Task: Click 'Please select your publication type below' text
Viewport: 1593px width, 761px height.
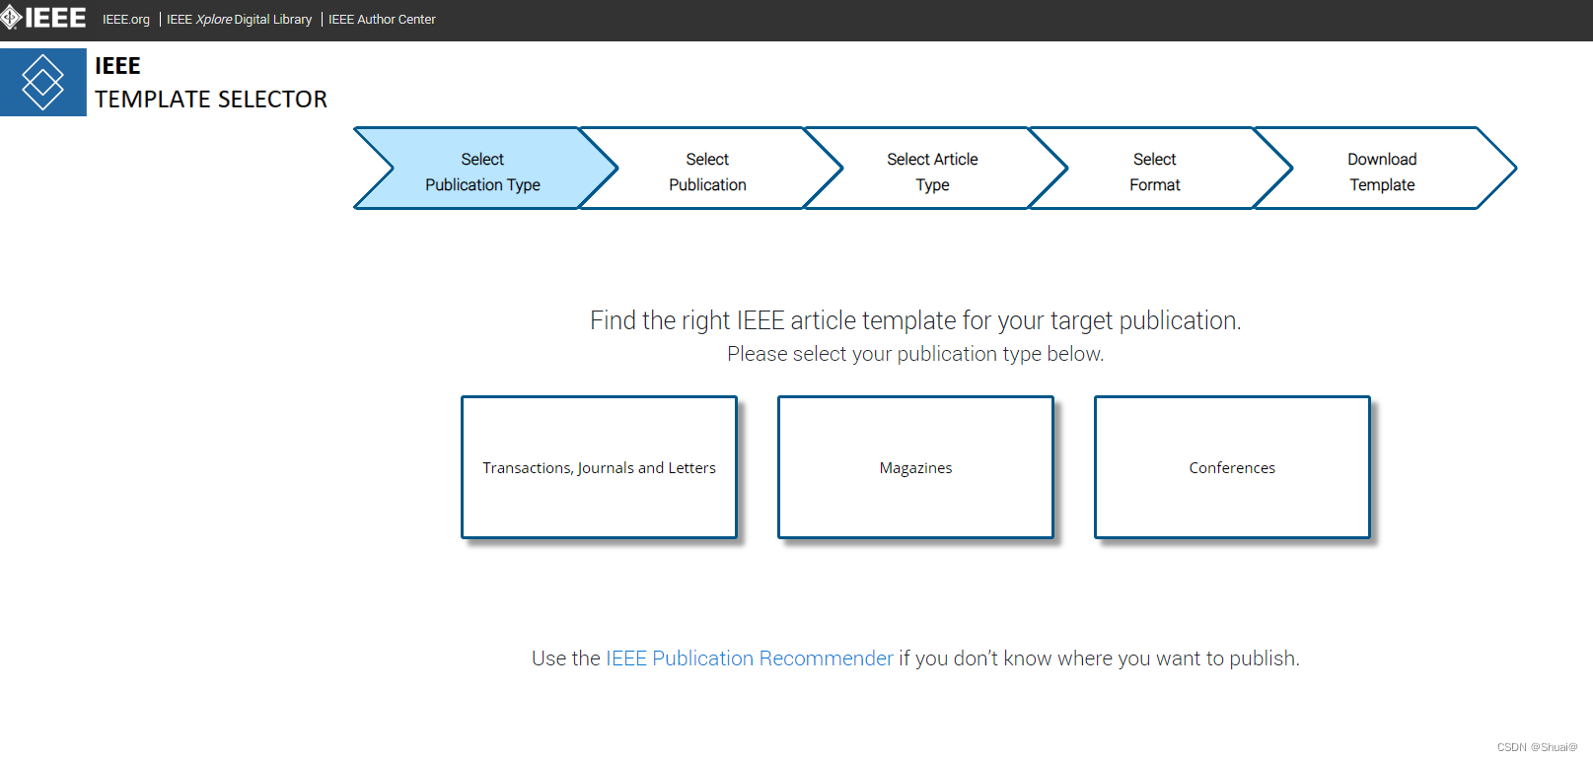Action: click(x=915, y=354)
